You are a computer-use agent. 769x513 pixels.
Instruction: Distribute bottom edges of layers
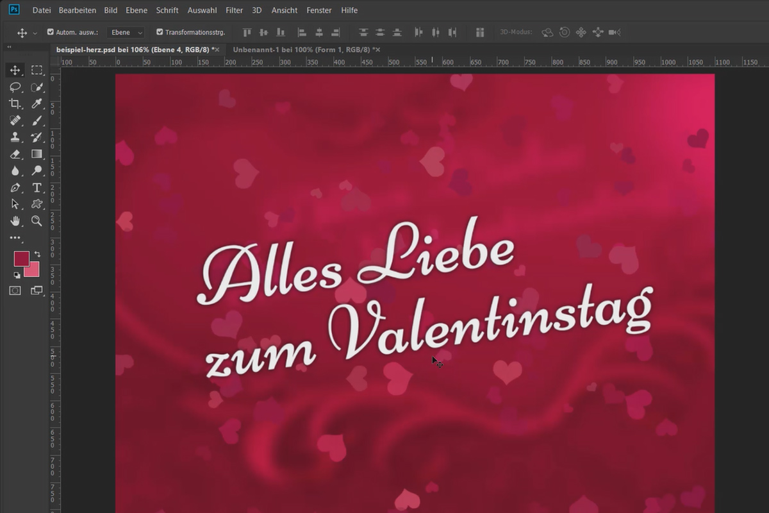pyautogui.click(x=397, y=32)
